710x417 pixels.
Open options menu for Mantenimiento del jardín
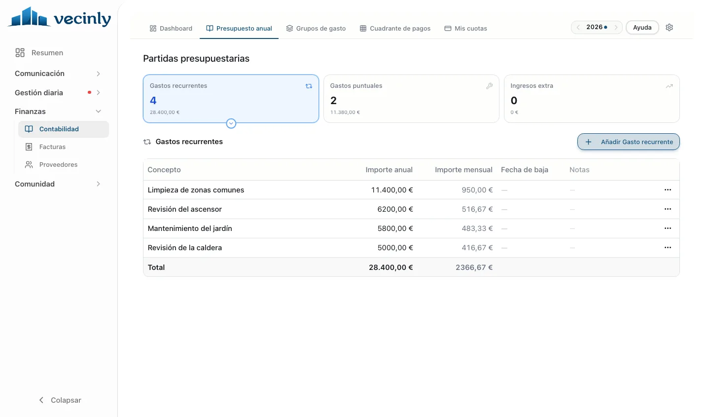click(x=668, y=228)
